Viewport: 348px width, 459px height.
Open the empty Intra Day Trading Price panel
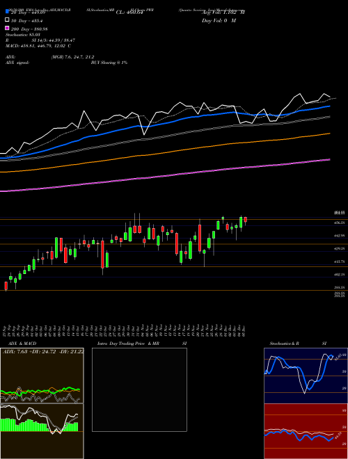pos(139,389)
